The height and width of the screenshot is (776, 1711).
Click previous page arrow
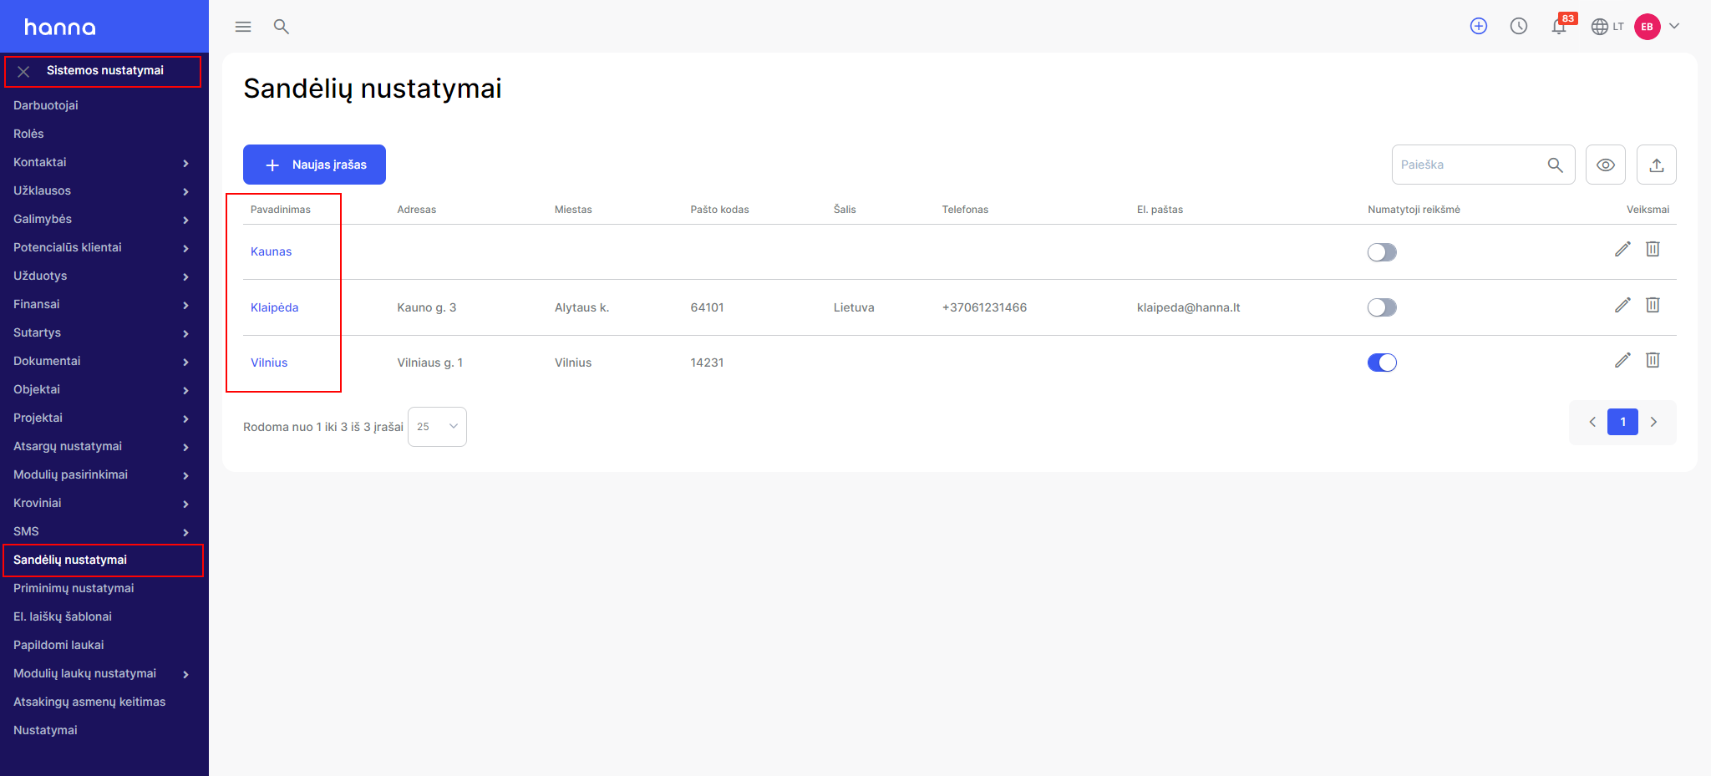tap(1592, 422)
